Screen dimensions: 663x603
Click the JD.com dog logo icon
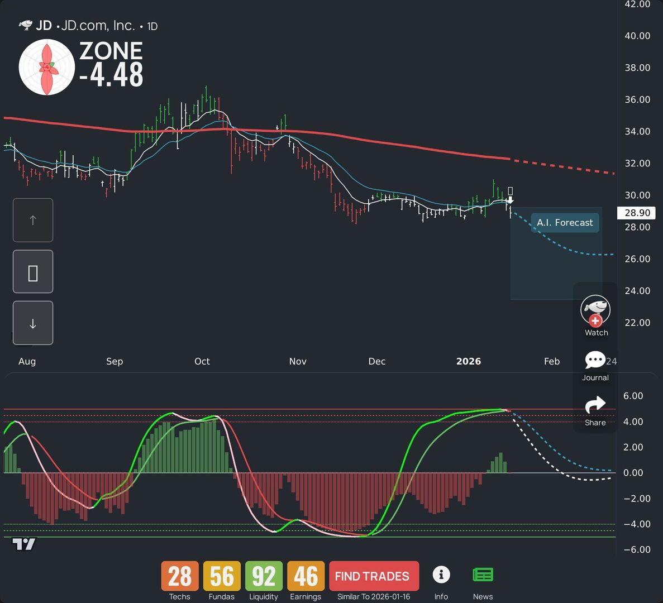25,25
